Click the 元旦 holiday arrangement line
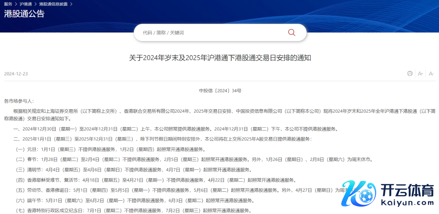Screen dimensions: 439x214 point(110,149)
